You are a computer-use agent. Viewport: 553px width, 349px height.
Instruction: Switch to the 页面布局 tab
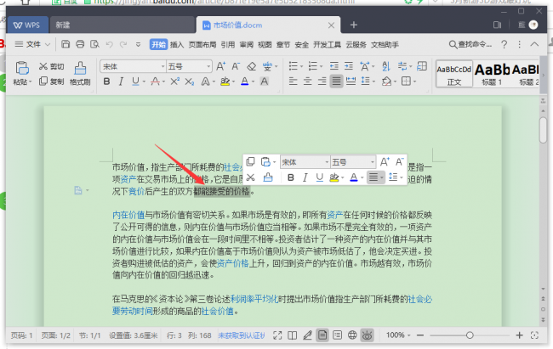tap(202, 45)
